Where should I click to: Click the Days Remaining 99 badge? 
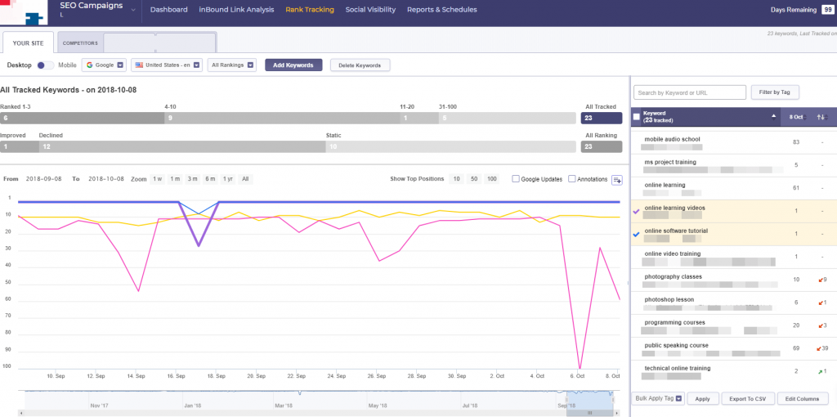(827, 10)
